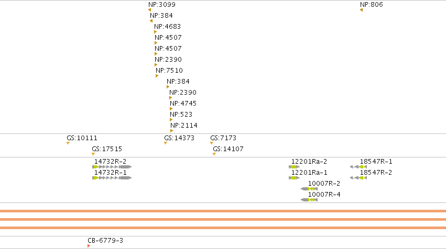
Task: Click the NP:523 triangle marker
Action: [x=171, y=120]
